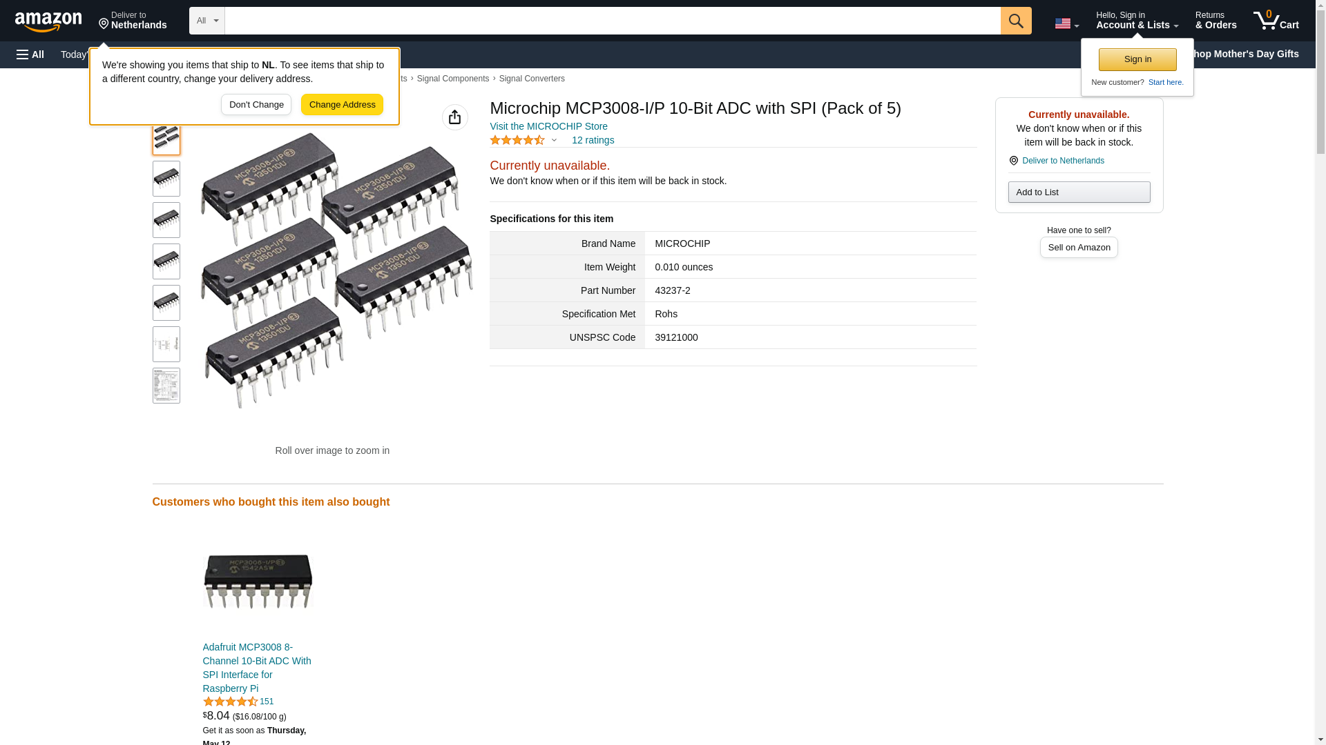Expand the All search category dropdown
This screenshot has width=1326, height=745.
coord(206,21)
